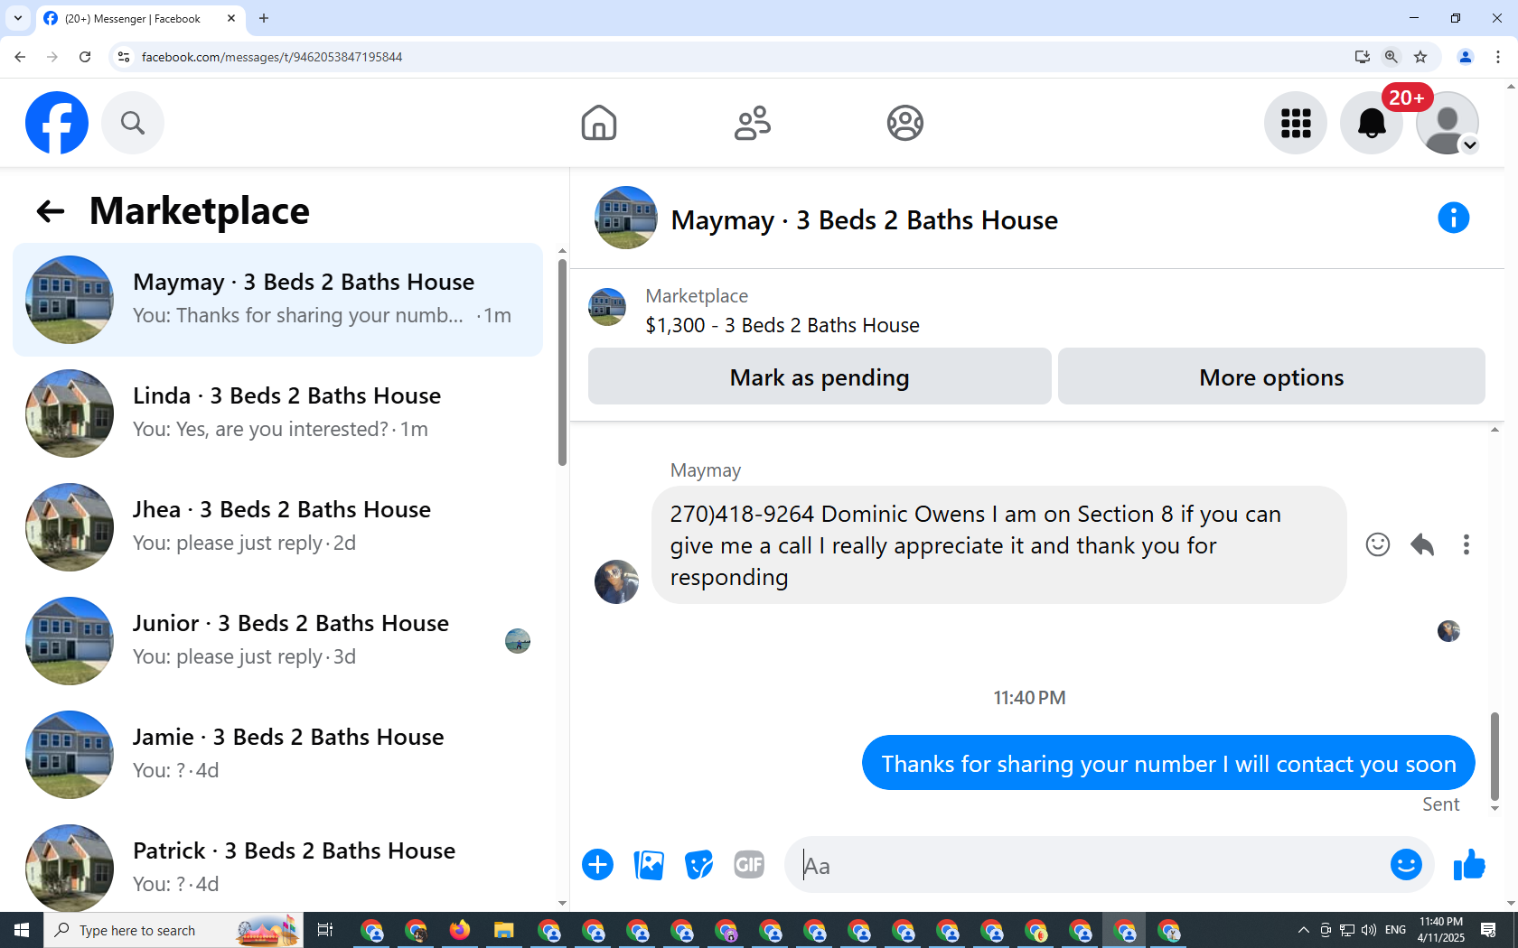This screenshot has width=1518, height=948.
Task: Open Linda conversation in the list
Action: coord(278,414)
